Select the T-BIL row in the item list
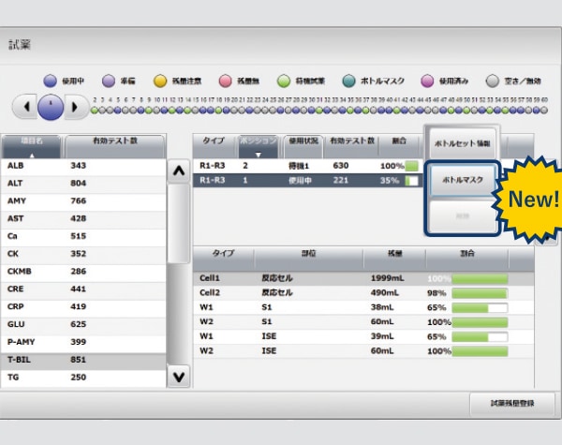This screenshot has width=562, height=445. 82,358
